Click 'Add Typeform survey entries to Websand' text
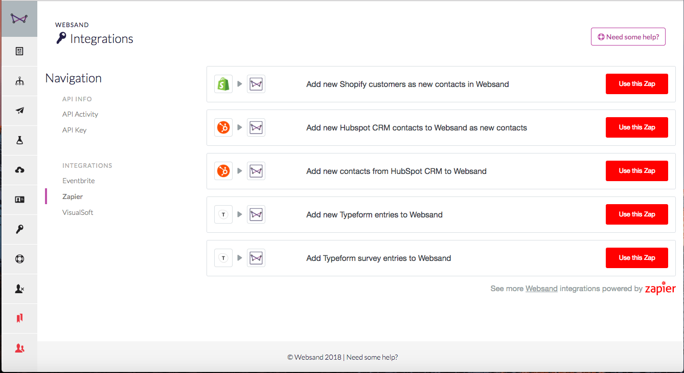684x373 pixels. click(378, 258)
